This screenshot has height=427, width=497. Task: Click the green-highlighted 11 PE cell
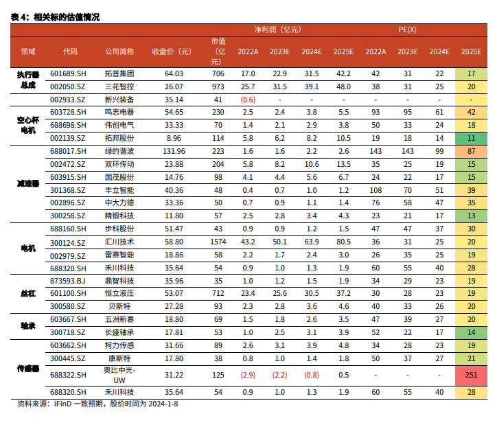coord(471,138)
